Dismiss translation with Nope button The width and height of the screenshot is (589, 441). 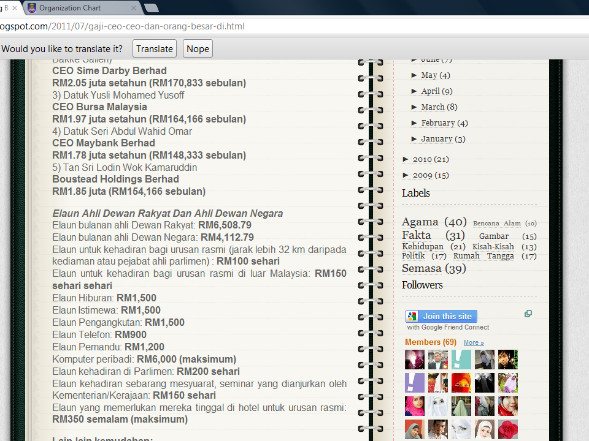point(198,49)
